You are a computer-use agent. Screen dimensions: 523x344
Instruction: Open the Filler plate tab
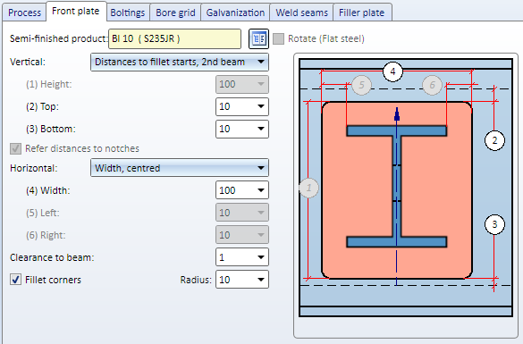pos(362,13)
